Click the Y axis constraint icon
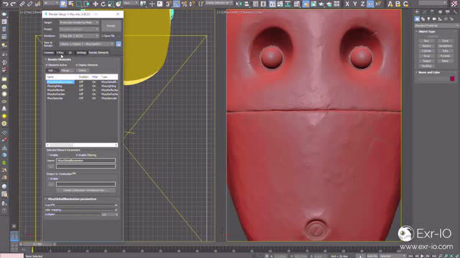Image resolution: width=460 pixels, height=258 pixels. pyautogui.click(x=355, y=4)
